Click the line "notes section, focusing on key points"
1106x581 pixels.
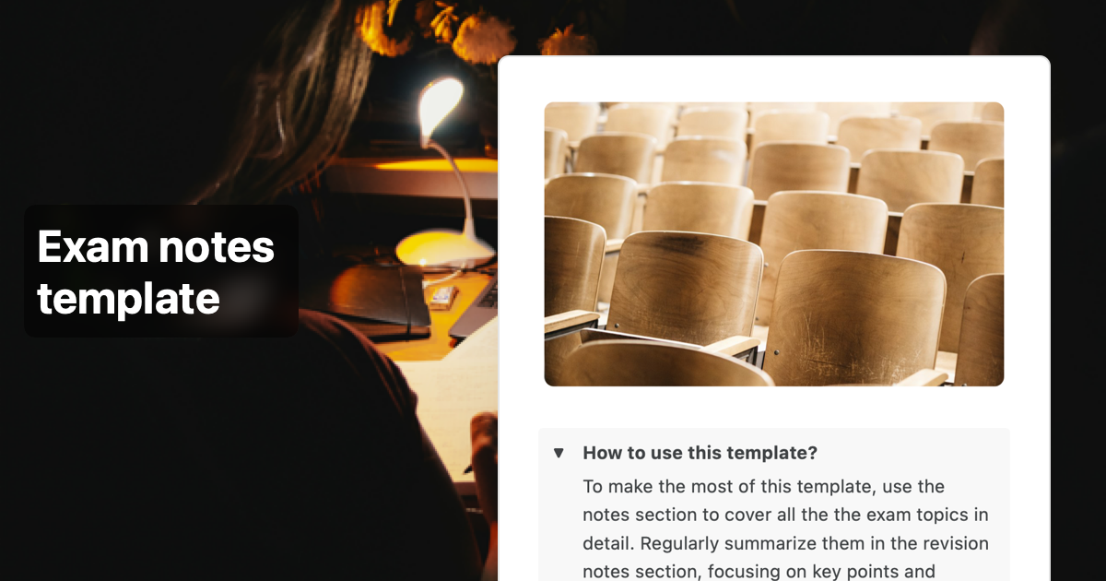coord(759,572)
